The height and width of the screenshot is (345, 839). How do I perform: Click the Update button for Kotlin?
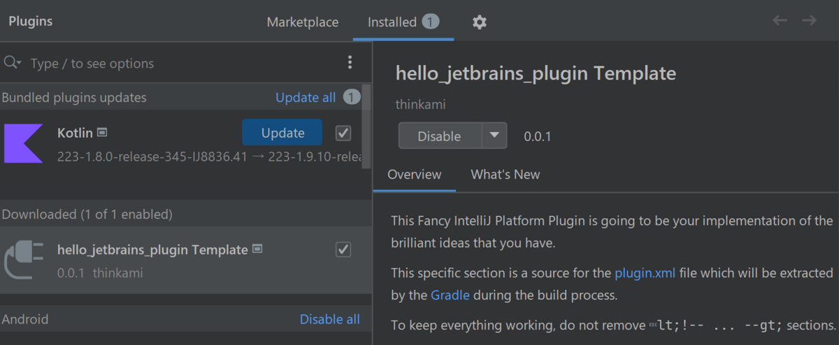(x=282, y=133)
